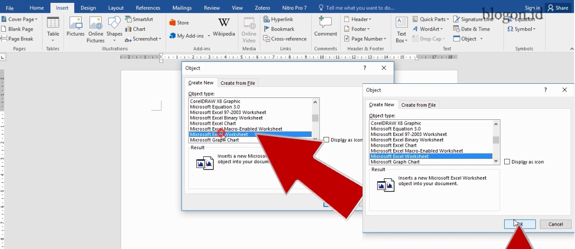Open the Review tab
This screenshot has height=249, width=575.
[x=212, y=8]
